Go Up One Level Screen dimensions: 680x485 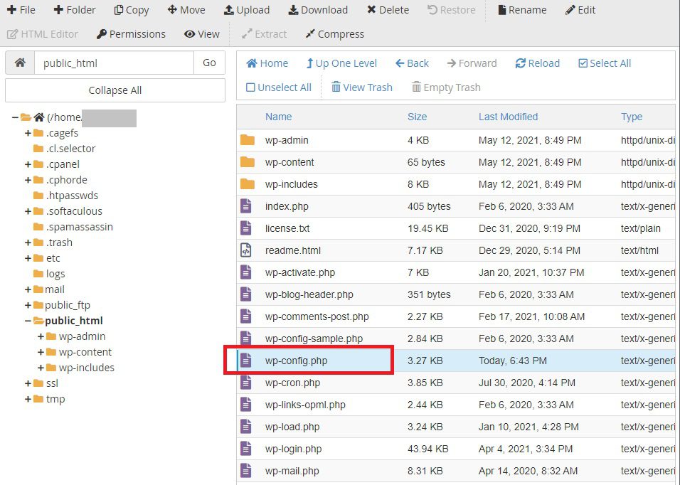click(341, 63)
